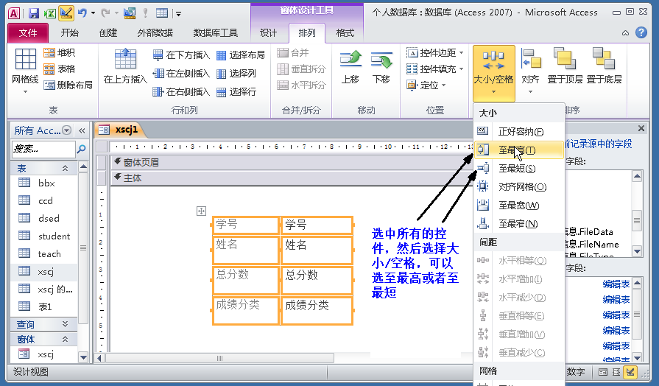Select the 表1 table
The image size is (659, 386).
point(43,306)
